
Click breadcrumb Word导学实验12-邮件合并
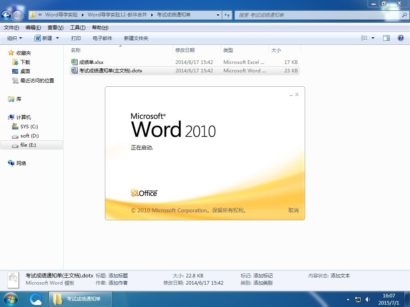coord(117,15)
